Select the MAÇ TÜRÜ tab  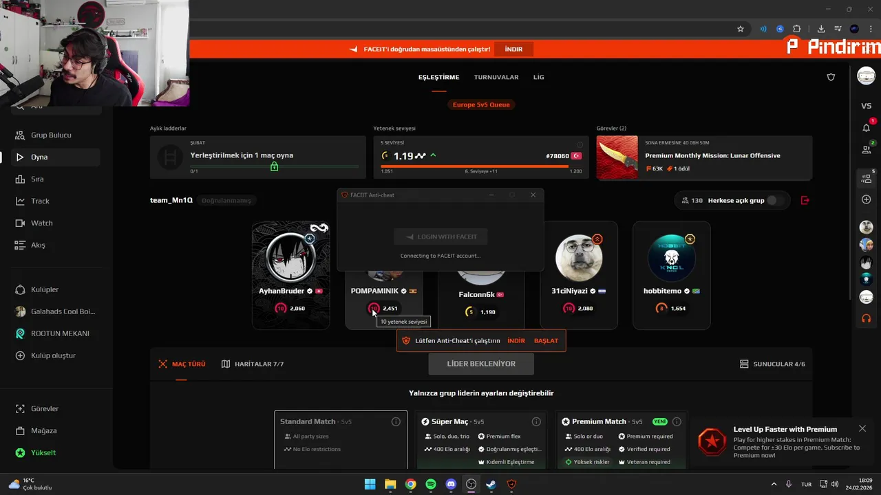pyautogui.click(x=182, y=364)
